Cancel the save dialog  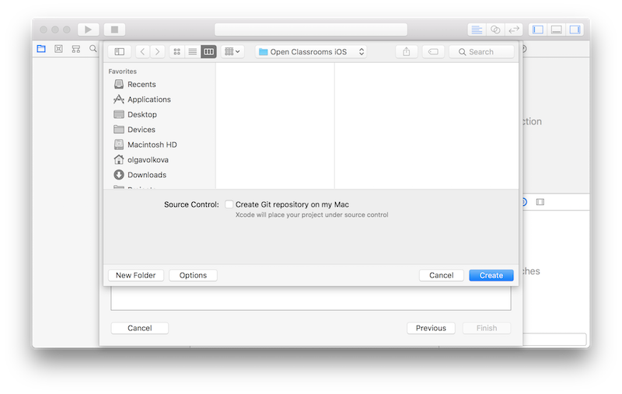(x=441, y=275)
